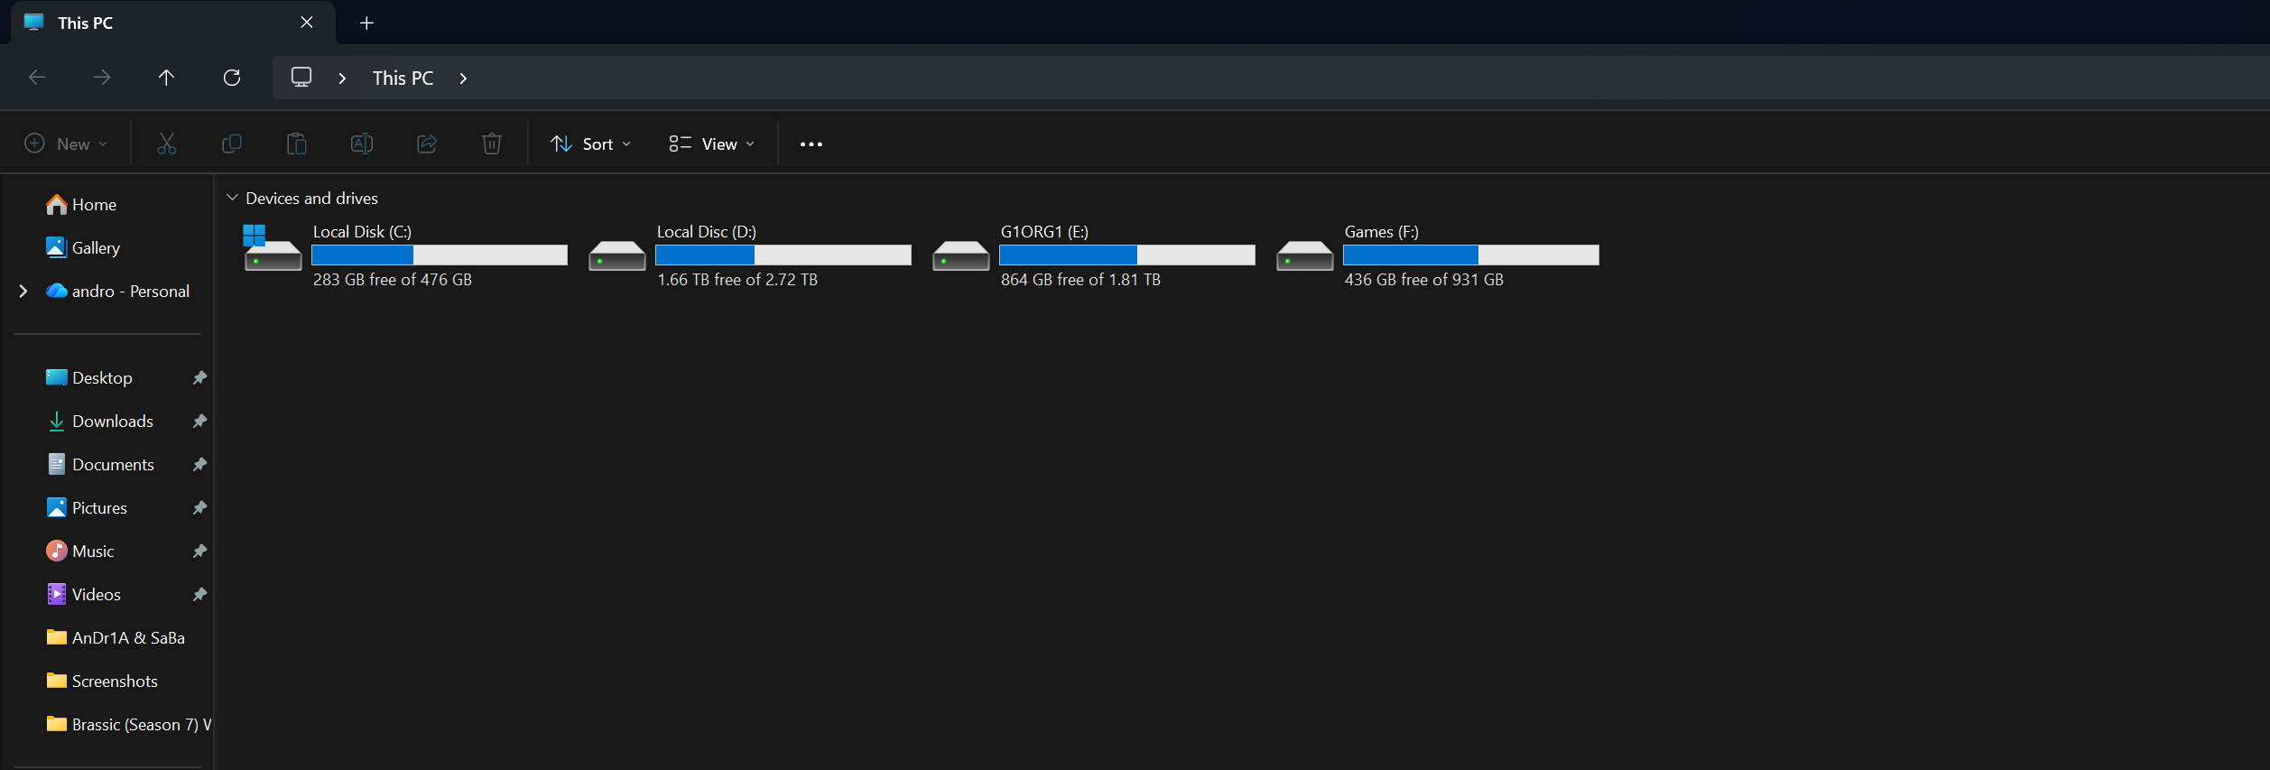Open the New item menu button
This screenshot has width=2270, height=770.
click(x=66, y=144)
